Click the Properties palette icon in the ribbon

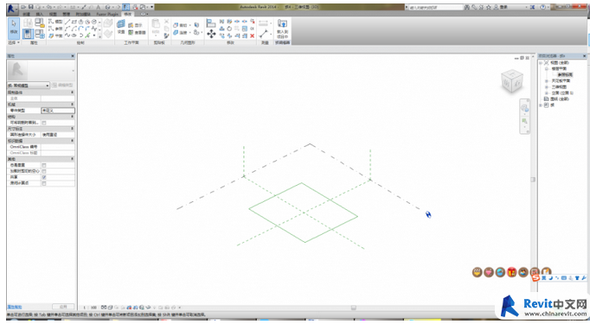click(x=28, y=34)
